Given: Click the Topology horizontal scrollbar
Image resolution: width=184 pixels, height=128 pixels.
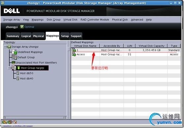Looking at the screenshot, I should click(x=35, y=117).
